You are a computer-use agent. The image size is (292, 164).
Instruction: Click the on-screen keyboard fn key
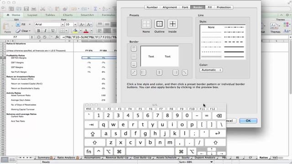tap(89, 152)
